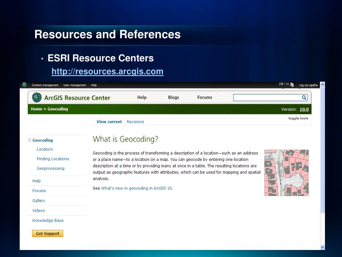Screen dimensions: 342x257
Task: Click toggle tools
Action: pos(298,118)
